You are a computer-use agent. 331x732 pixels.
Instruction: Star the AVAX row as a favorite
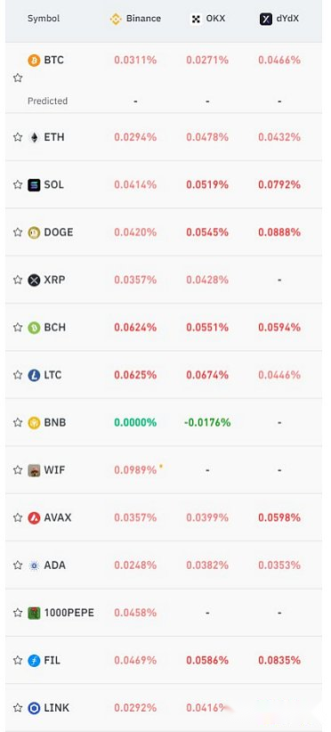pyautogui.click(x=18, y=517)
